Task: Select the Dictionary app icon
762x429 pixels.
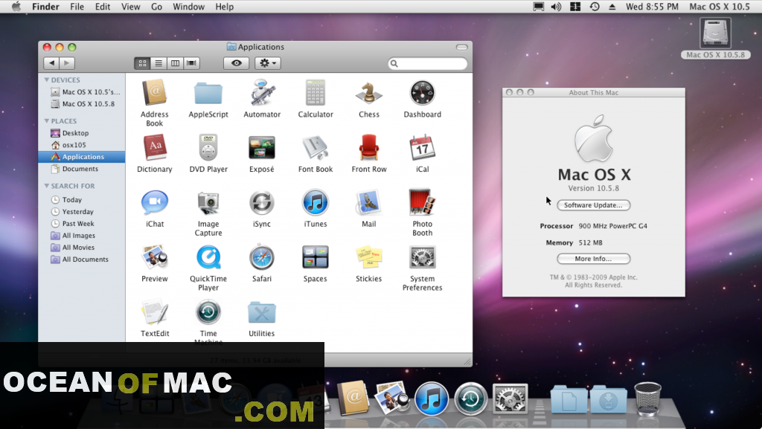Action: point(155,147)
